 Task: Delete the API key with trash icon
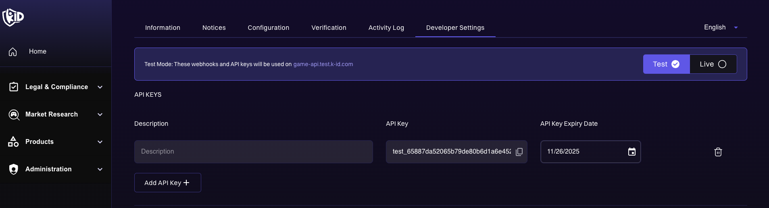718,152
